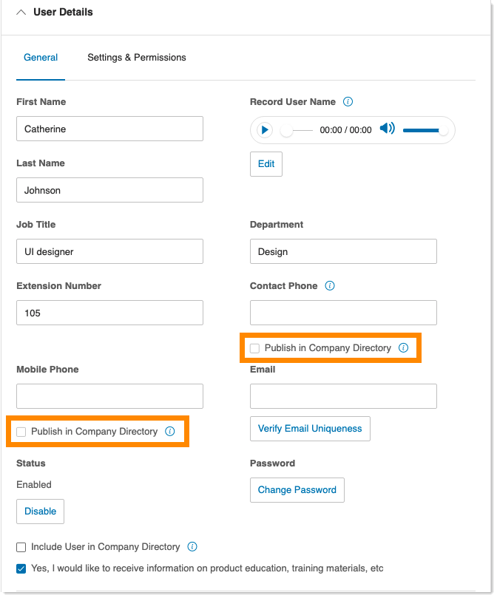Disable the user account status
This screenshot has width=497, height=598.
point(40,512)
